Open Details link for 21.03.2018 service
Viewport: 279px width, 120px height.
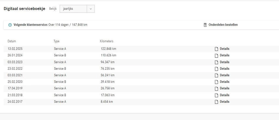click(x=225, y=95)
